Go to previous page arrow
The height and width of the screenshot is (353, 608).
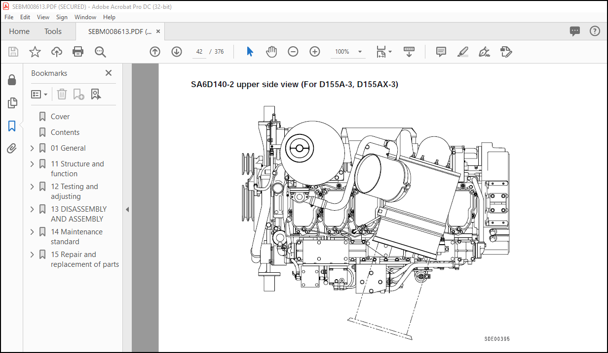click(x=155, y=52)
